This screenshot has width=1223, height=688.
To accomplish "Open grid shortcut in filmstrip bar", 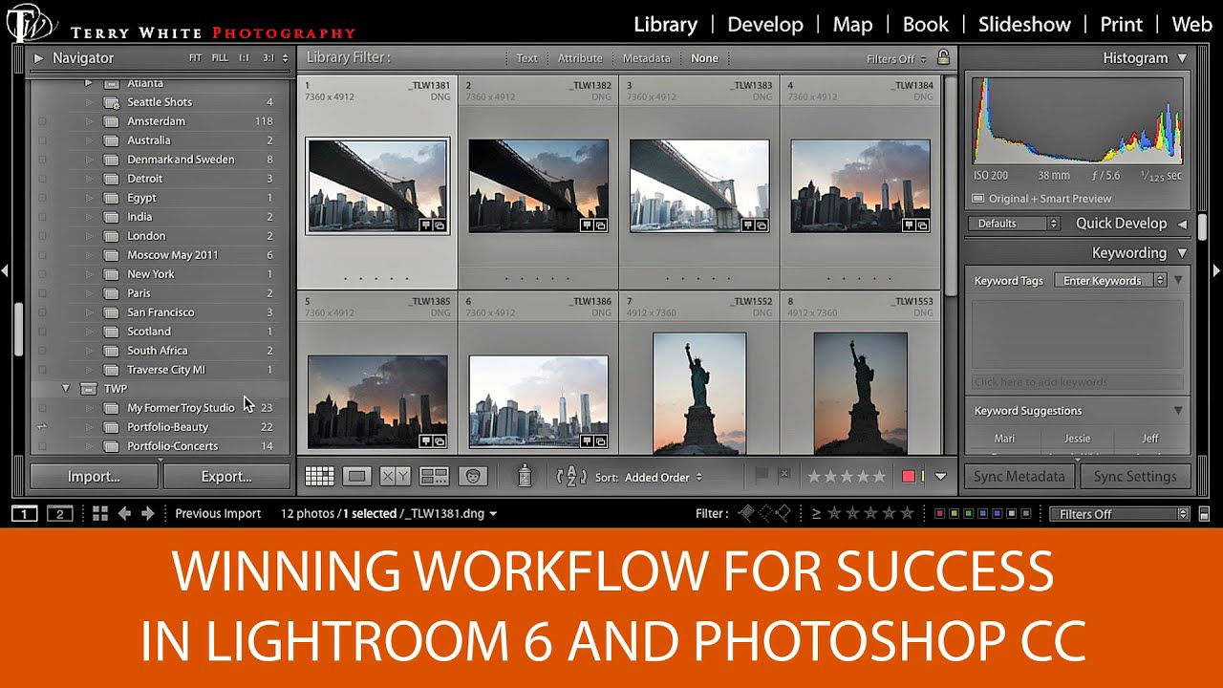I will click(x=100, y=514).
